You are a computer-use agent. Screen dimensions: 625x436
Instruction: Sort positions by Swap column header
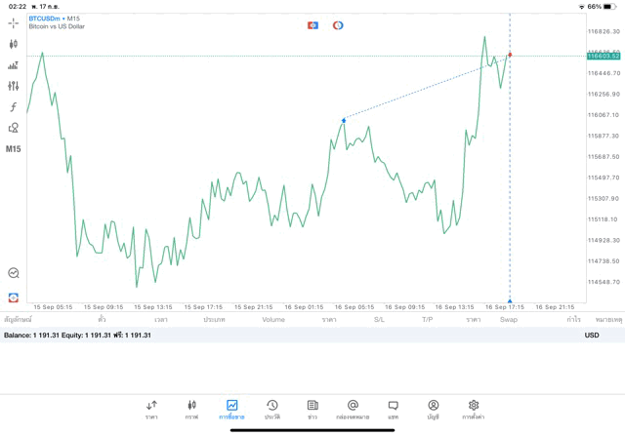point(509,319)
